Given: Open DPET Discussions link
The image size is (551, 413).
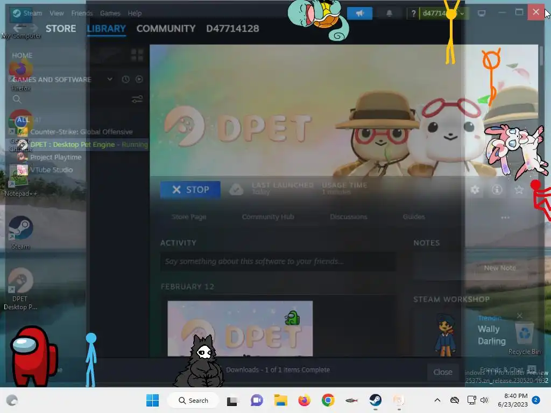Looking at the screenshot, I should tap(349, 217).
